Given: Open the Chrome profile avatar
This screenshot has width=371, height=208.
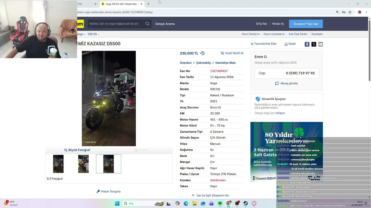Looking at the screenshot, I should click(x=359, y=12).
